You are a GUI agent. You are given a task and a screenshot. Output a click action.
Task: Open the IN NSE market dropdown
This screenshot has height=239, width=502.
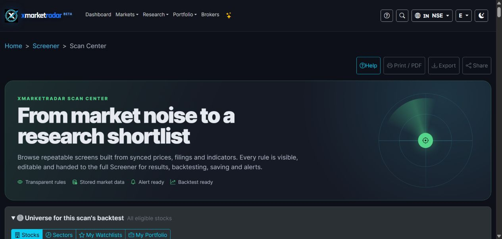click(x=432, y=15)
